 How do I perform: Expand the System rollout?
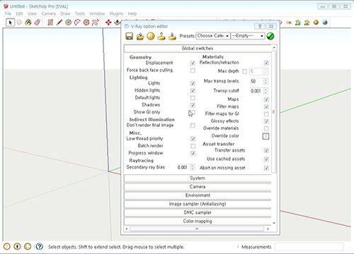coord(198,179)
